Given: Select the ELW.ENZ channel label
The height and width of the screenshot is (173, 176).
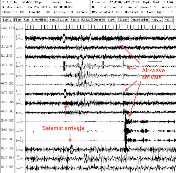Looking at the screenshot, I should (x=6, y=37).
